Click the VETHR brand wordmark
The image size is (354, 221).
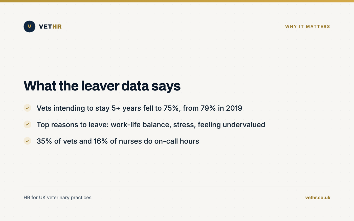[50, 27]
